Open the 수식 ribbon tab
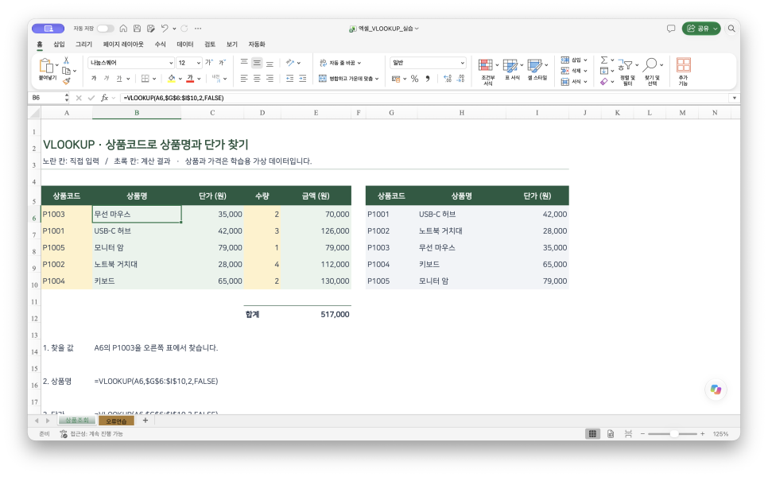768x477 pixels. [160, 44]
